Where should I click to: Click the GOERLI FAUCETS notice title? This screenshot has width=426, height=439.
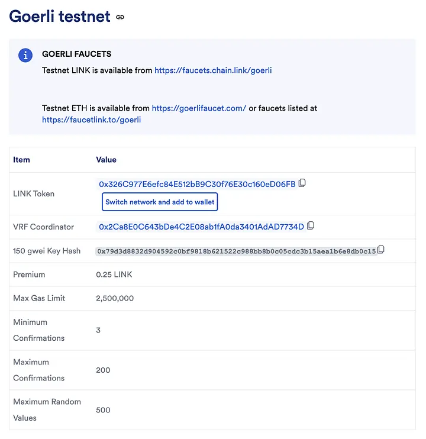tap(77, 54)
